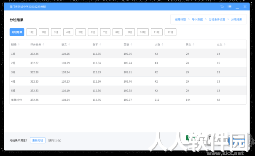Click Chinese score cell 110.25

click(65, 54)
